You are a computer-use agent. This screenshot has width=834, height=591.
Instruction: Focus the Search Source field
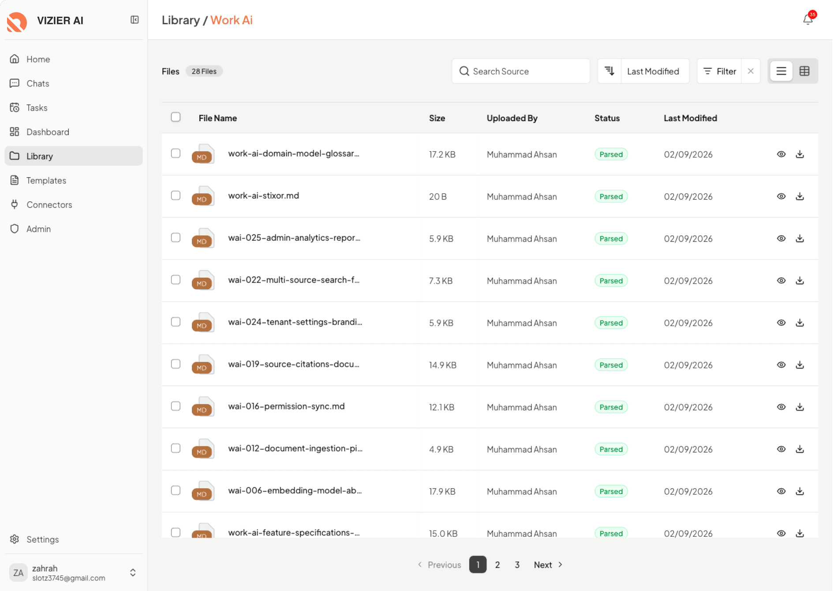pos(520,71)
